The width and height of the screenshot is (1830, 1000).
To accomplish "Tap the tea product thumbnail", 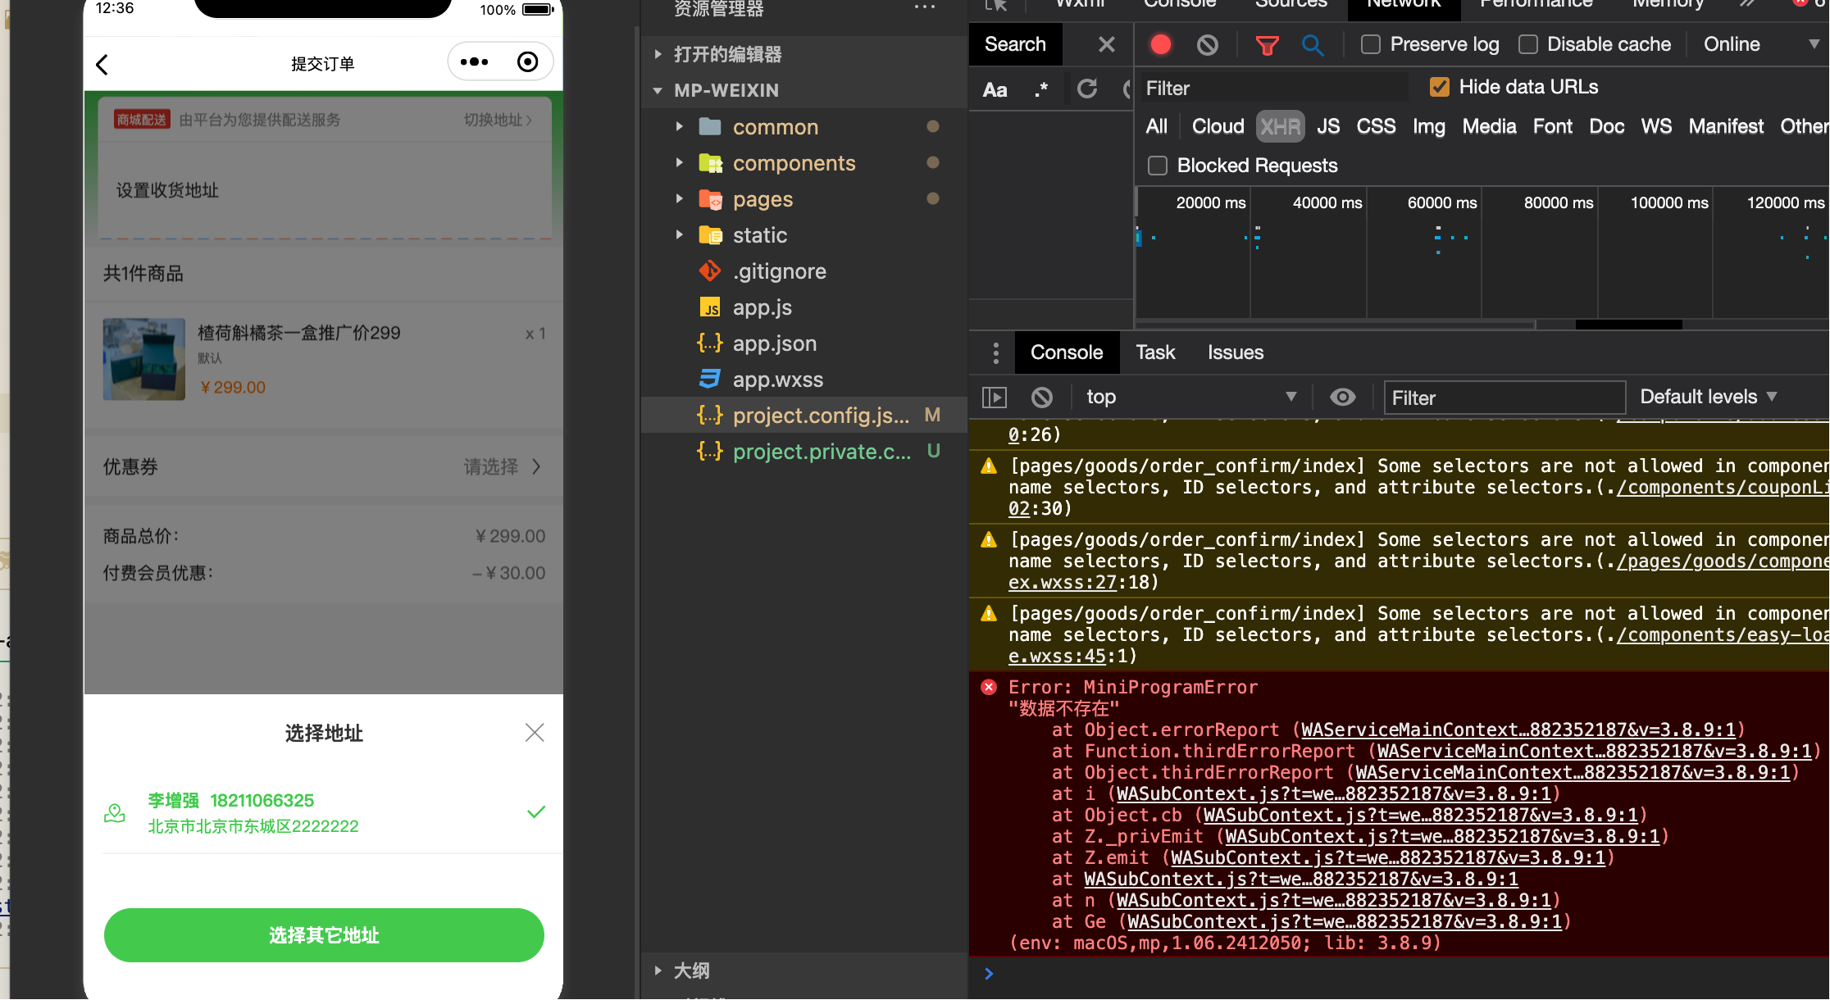I will (x=144, y=359).
